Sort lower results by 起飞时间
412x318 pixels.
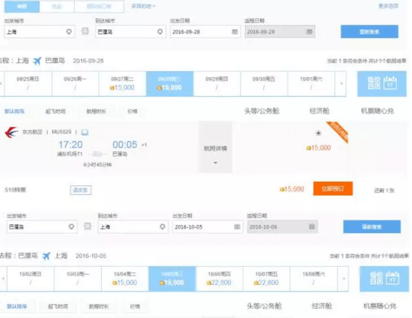58,306
